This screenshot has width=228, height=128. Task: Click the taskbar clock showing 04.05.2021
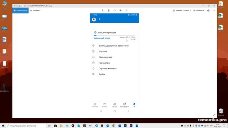coord(217,126)
